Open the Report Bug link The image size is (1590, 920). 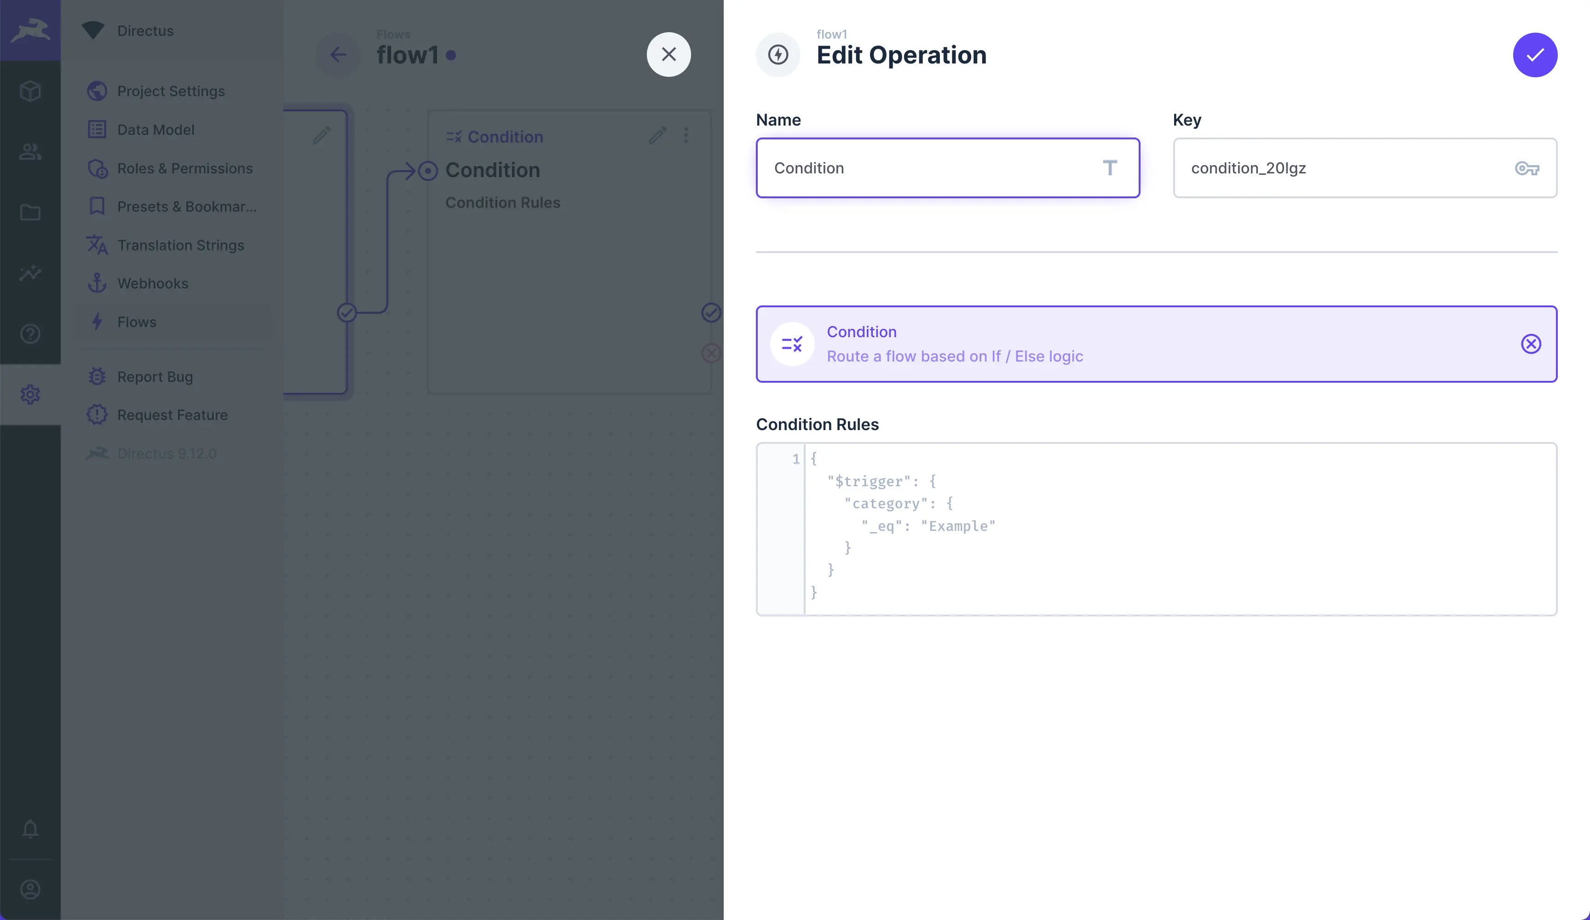pos(155,377)
